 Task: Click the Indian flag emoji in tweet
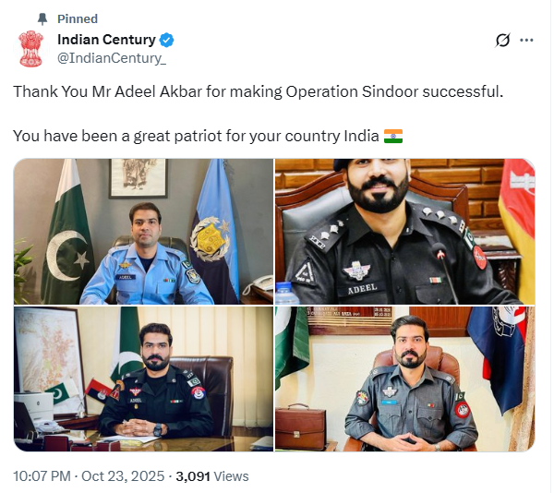393,137
